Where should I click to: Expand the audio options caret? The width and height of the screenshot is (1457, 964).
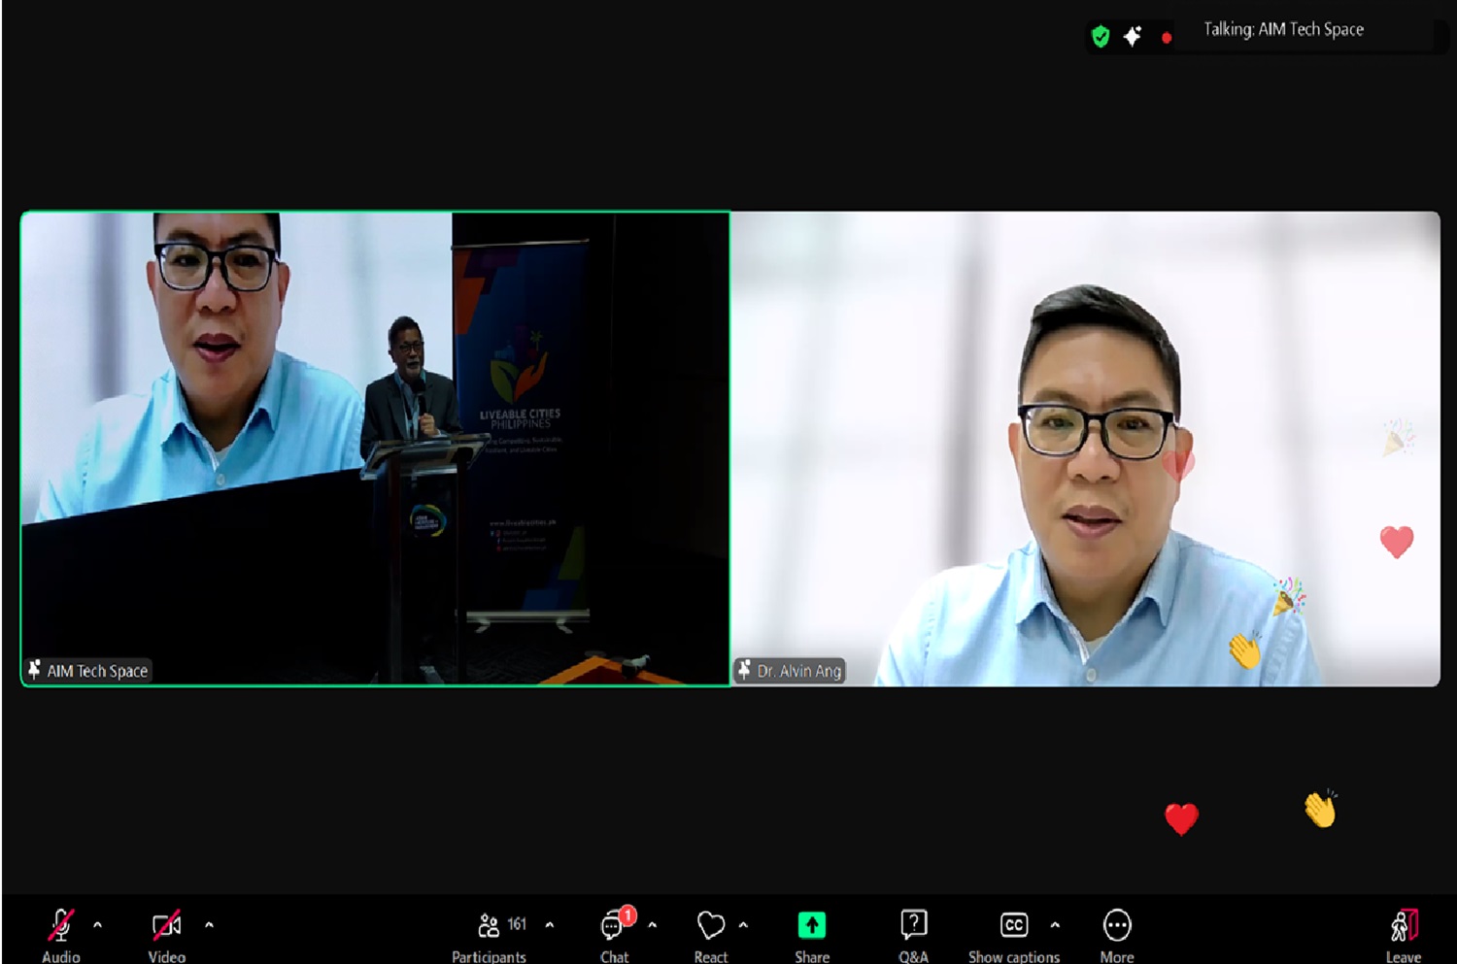[x=97, y=925]
